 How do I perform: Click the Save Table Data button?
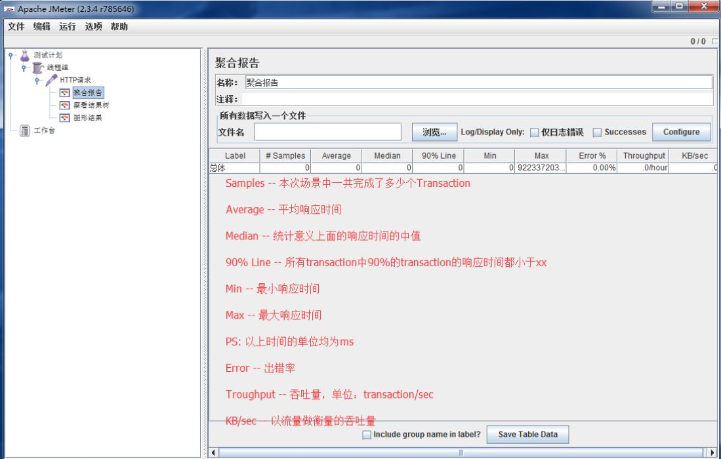[527, 435]
